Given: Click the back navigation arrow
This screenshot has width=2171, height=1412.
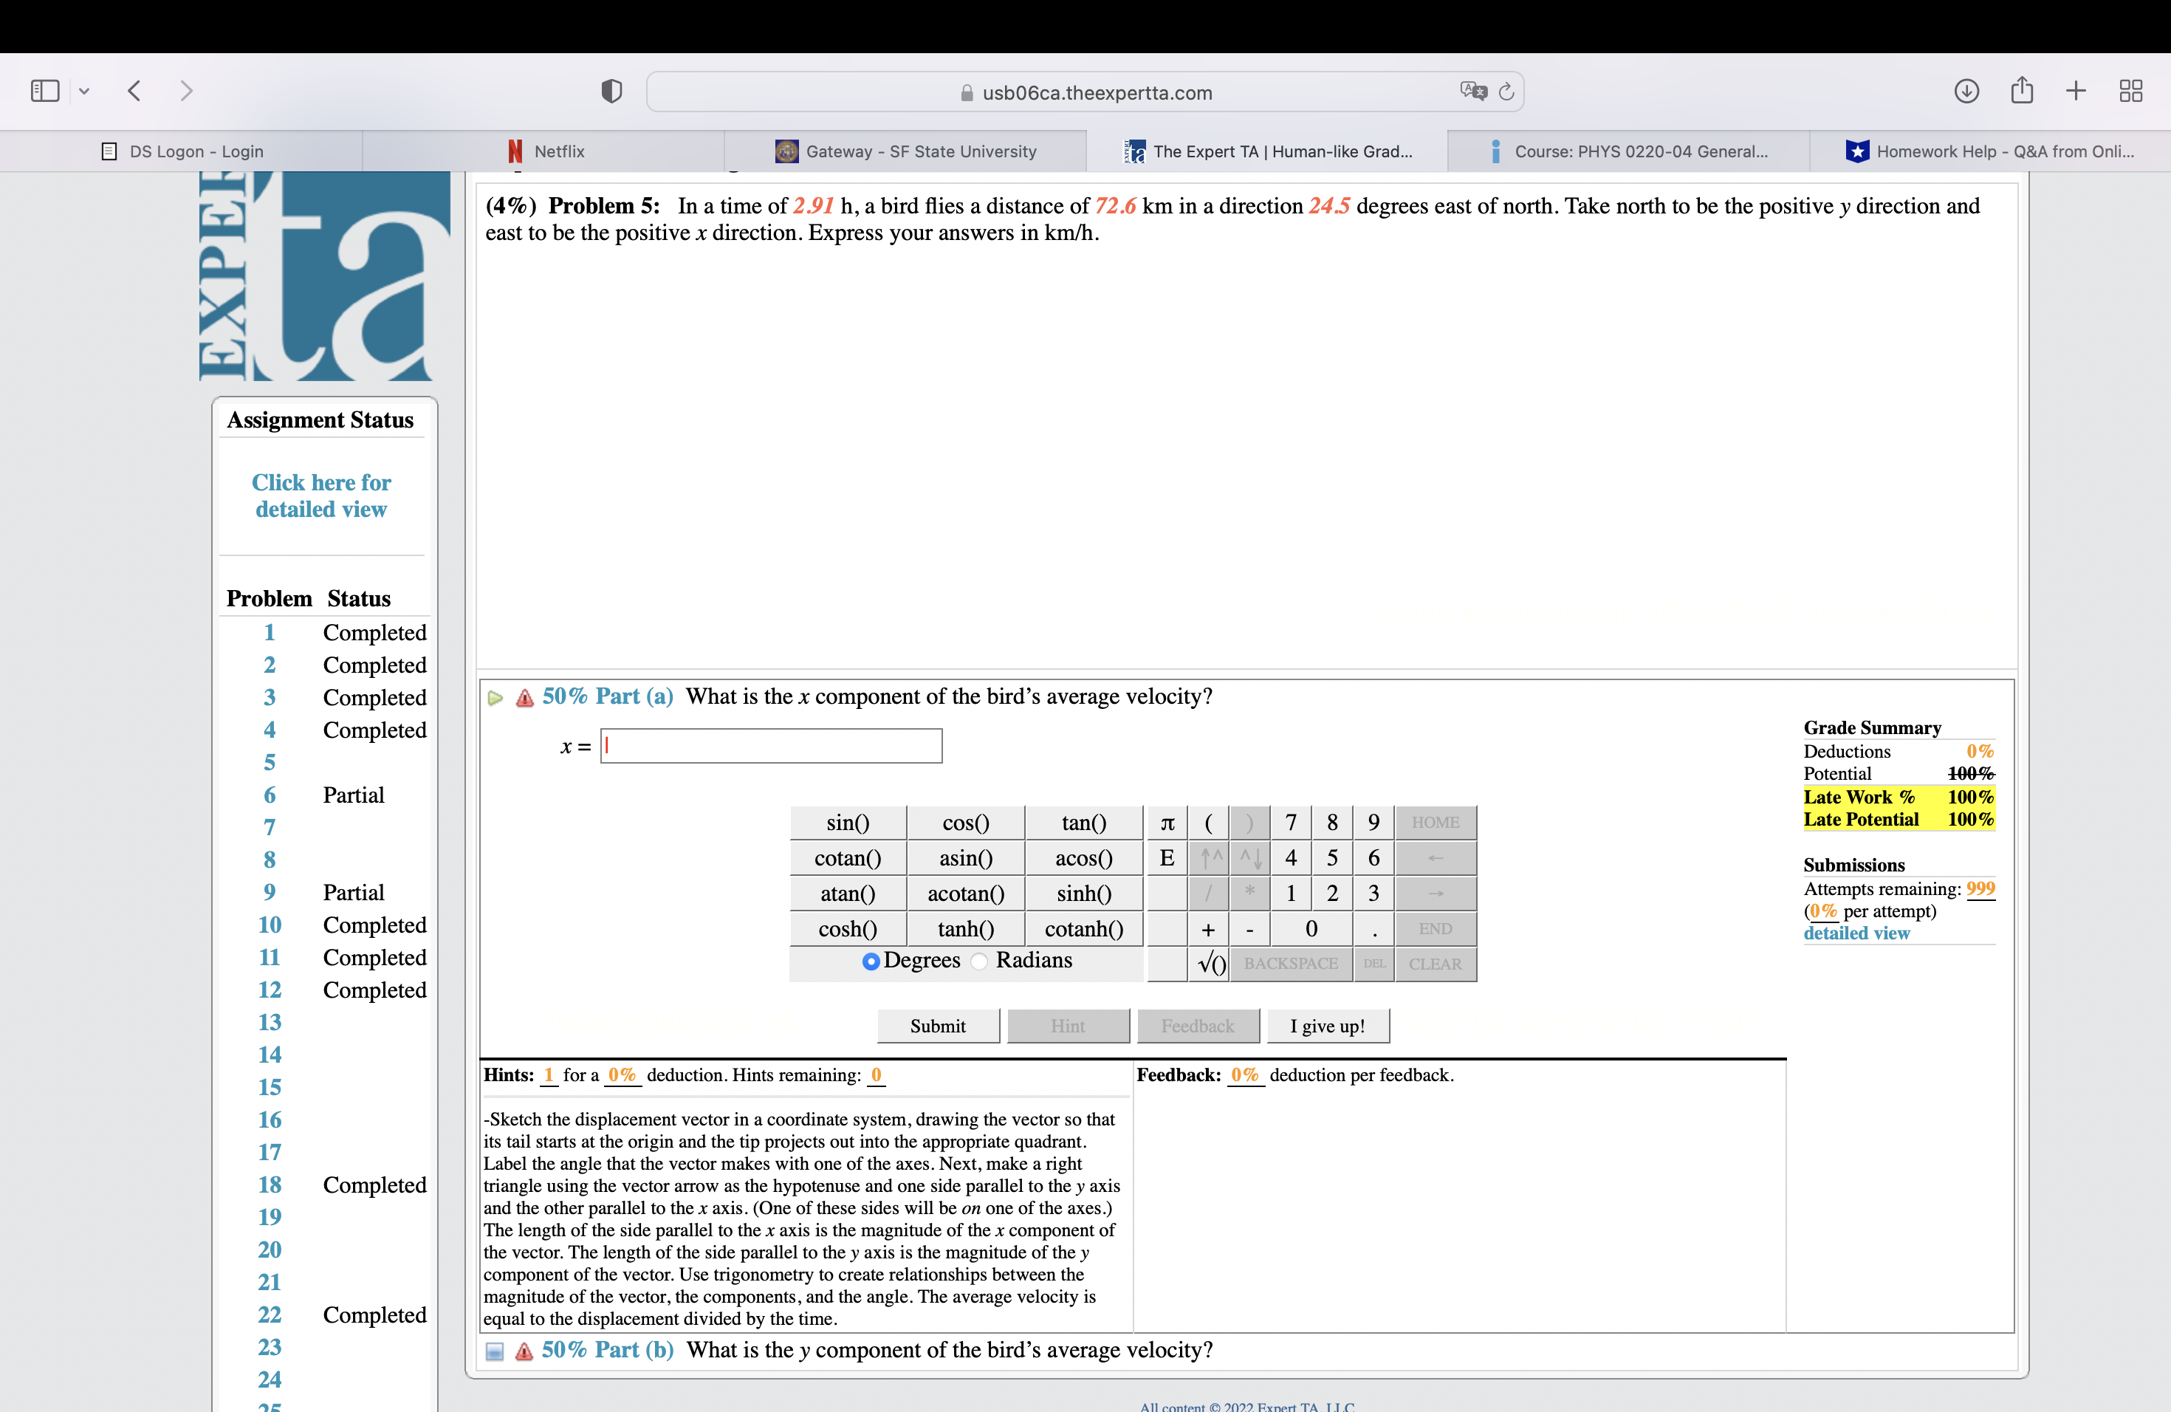Looking at the screenshot, I should 133,90.
